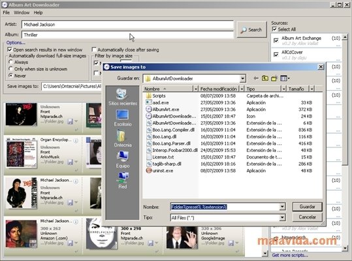Viewport: 352px width, 261px height.
Task: Select the Scripts folder icon
Action: pyautogui.click(x=148, y=96)
